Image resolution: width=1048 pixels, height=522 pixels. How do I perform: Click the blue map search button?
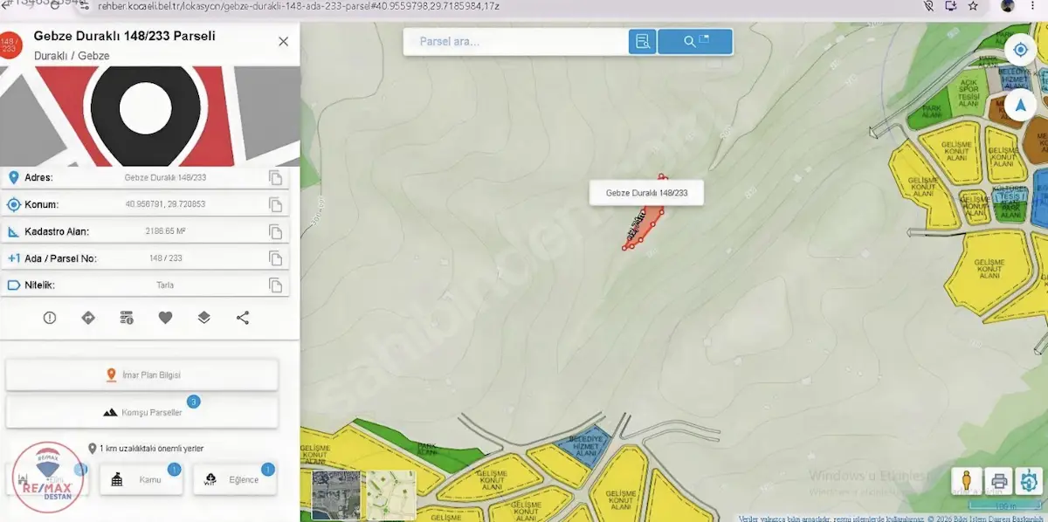(x=695, y=41)
